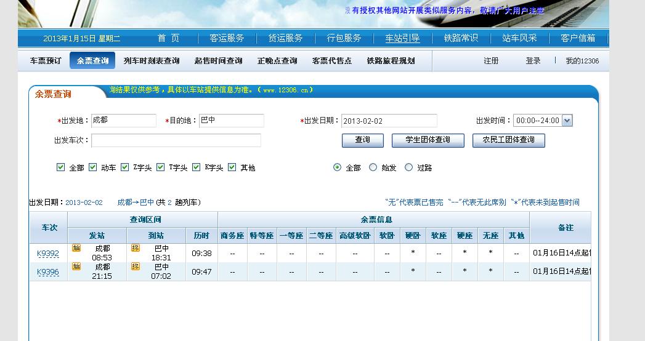Select the 始发 radio button

pyautogui.click(x=373, y=167)
